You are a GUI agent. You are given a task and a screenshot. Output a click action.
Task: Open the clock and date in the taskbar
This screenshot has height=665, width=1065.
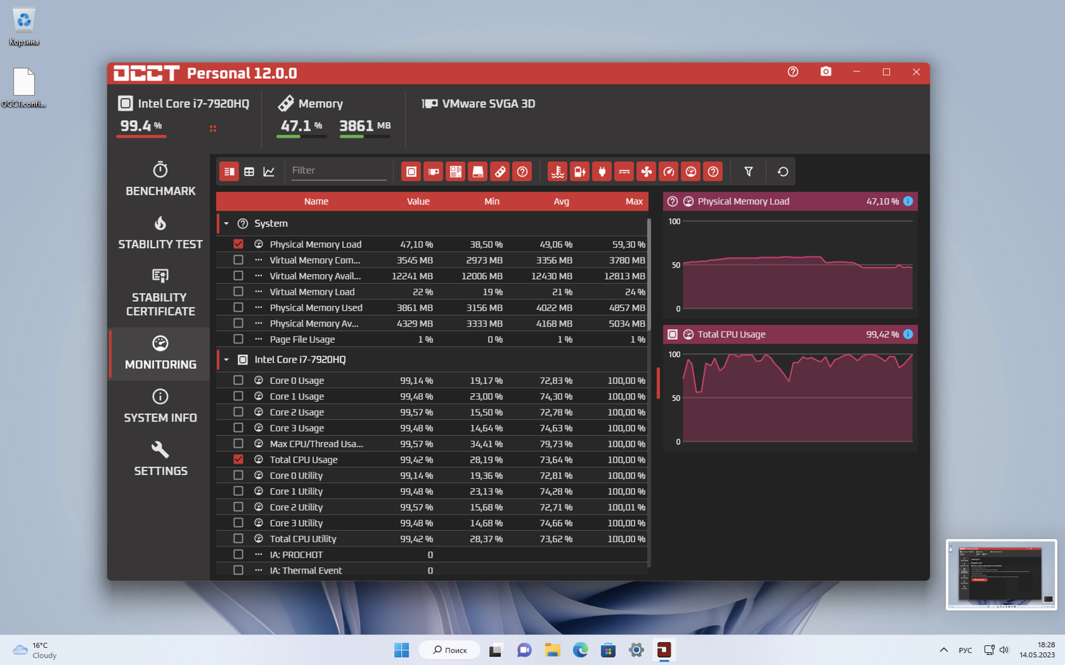click(1037, 650)
